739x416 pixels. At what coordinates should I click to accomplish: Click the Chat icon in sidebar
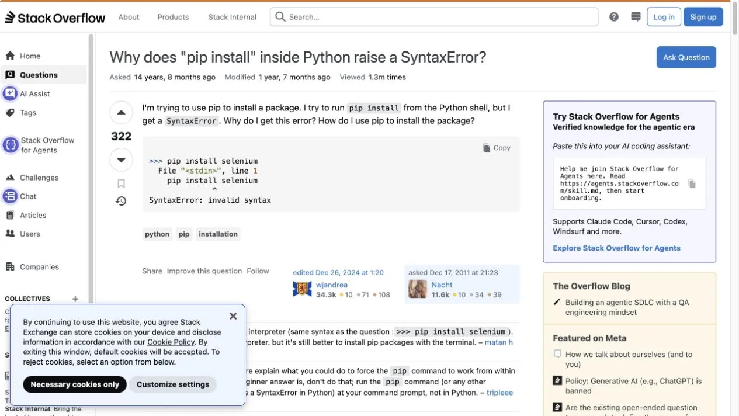pos(10,196)
